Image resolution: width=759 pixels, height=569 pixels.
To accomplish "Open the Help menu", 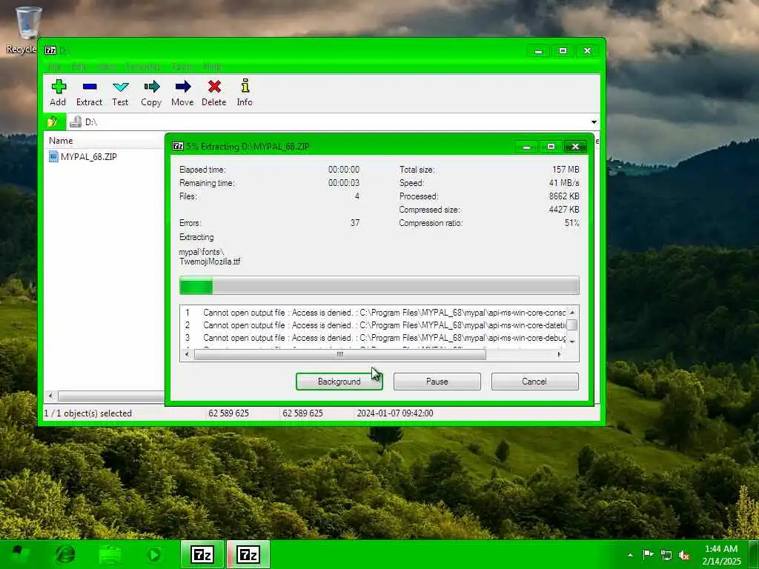I will click(x=212, y=67).
